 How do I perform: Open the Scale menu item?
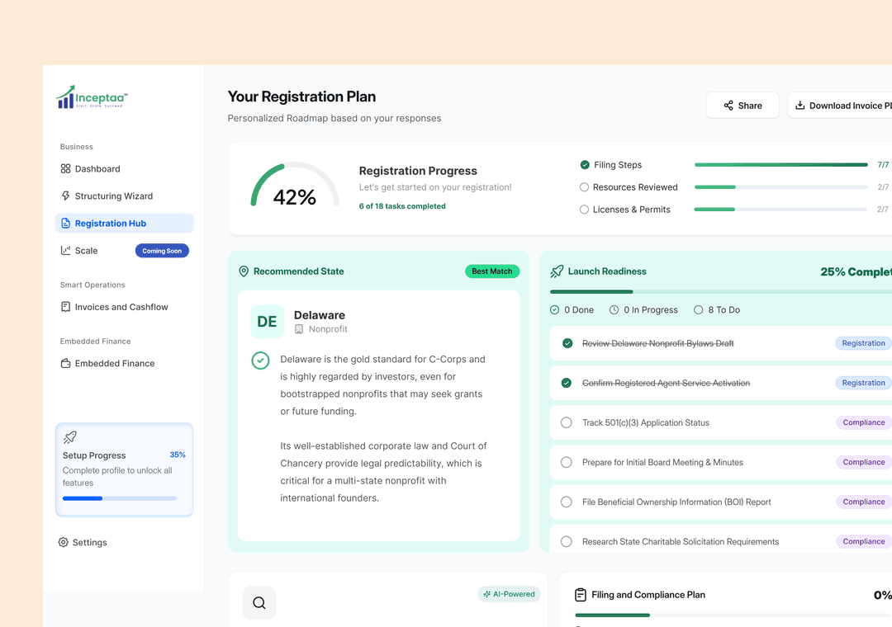[x=124, y=251]
